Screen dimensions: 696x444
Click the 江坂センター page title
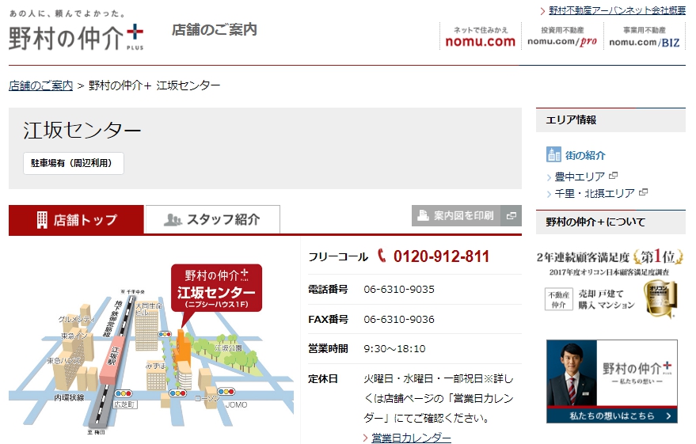click(x=82, y=131)
